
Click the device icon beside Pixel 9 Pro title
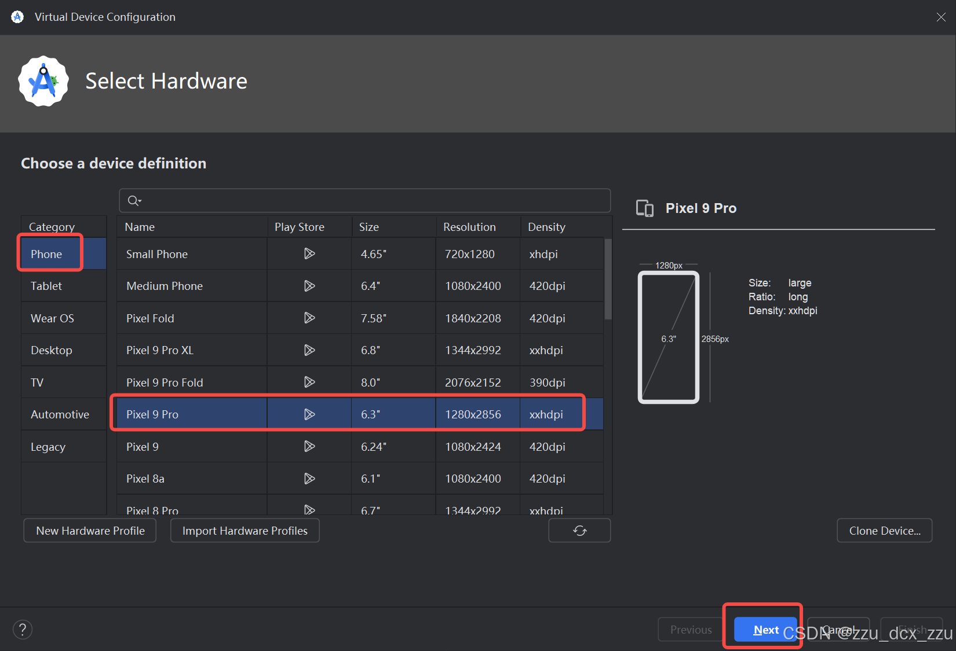click(645, 208)
